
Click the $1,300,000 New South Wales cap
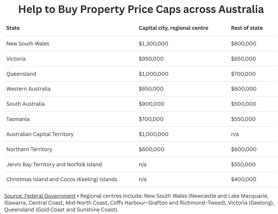point(153,44)
